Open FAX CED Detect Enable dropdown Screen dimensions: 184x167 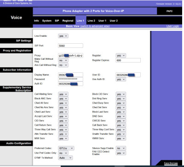coord(121,153)
